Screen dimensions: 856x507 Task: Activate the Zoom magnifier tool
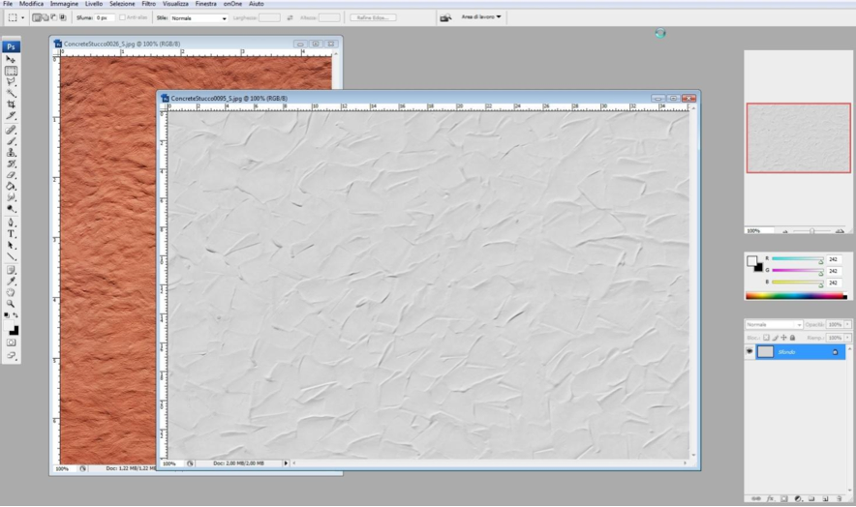12,303
